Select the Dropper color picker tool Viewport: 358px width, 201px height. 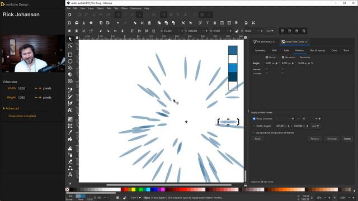(x=70, y=132)
